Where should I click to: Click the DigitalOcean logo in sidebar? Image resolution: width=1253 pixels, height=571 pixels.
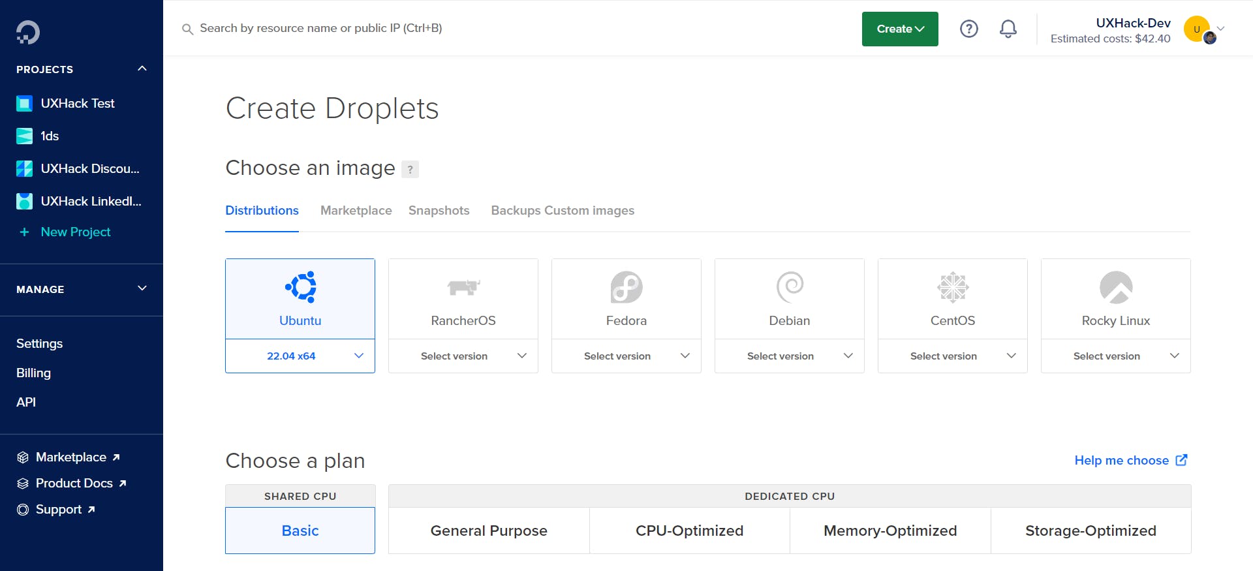click(x=28, y=32)
